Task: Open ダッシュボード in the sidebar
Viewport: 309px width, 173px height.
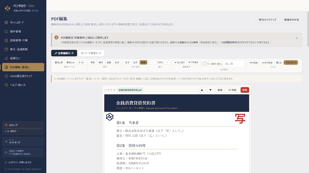Action: click(23, 22)
